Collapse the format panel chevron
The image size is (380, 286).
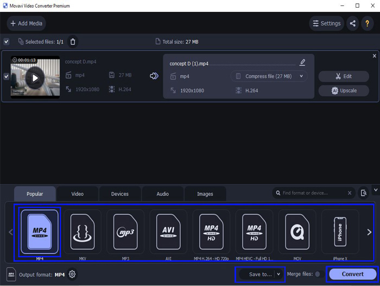[376, 190]
